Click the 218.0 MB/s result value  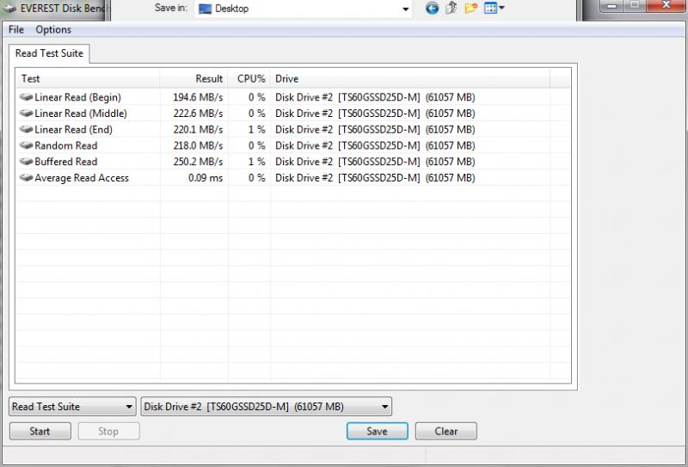(198, 145)
